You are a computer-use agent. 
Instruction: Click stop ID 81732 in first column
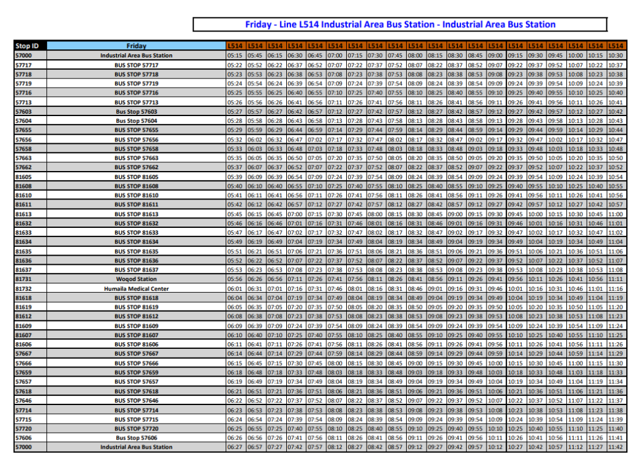[23, 288]
